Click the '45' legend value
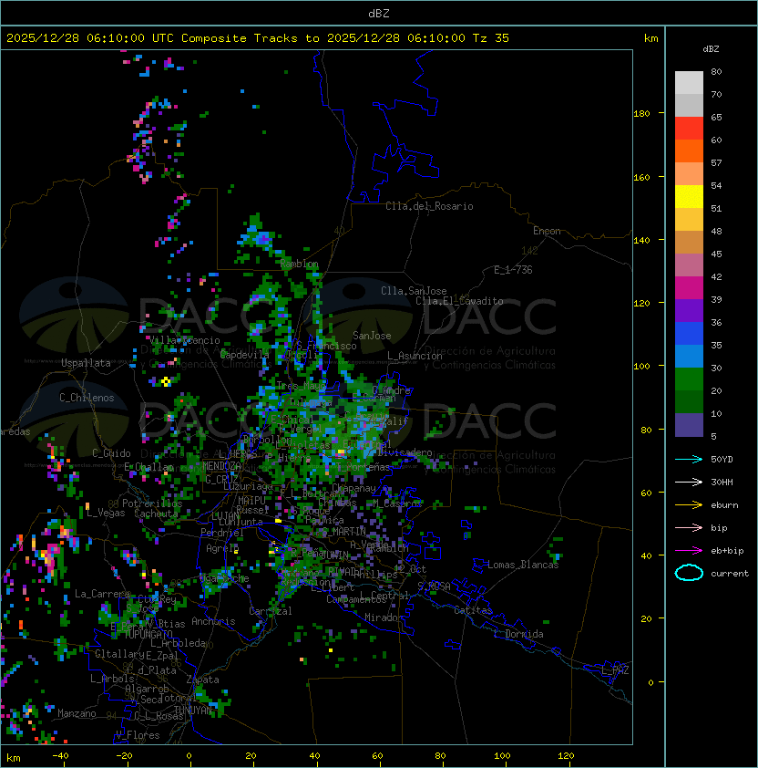 (x=716, y=254)
